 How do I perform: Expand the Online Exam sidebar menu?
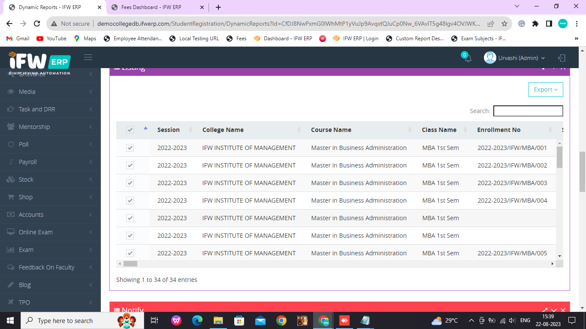[x=50, y=232]
